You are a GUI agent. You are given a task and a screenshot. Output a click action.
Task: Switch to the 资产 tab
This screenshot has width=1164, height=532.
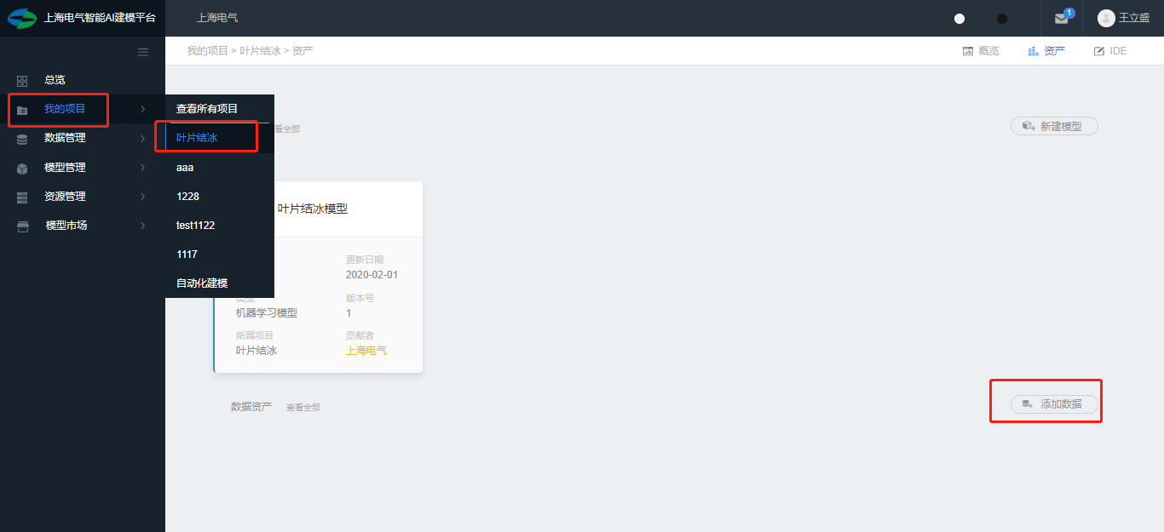click(1046, 51)
